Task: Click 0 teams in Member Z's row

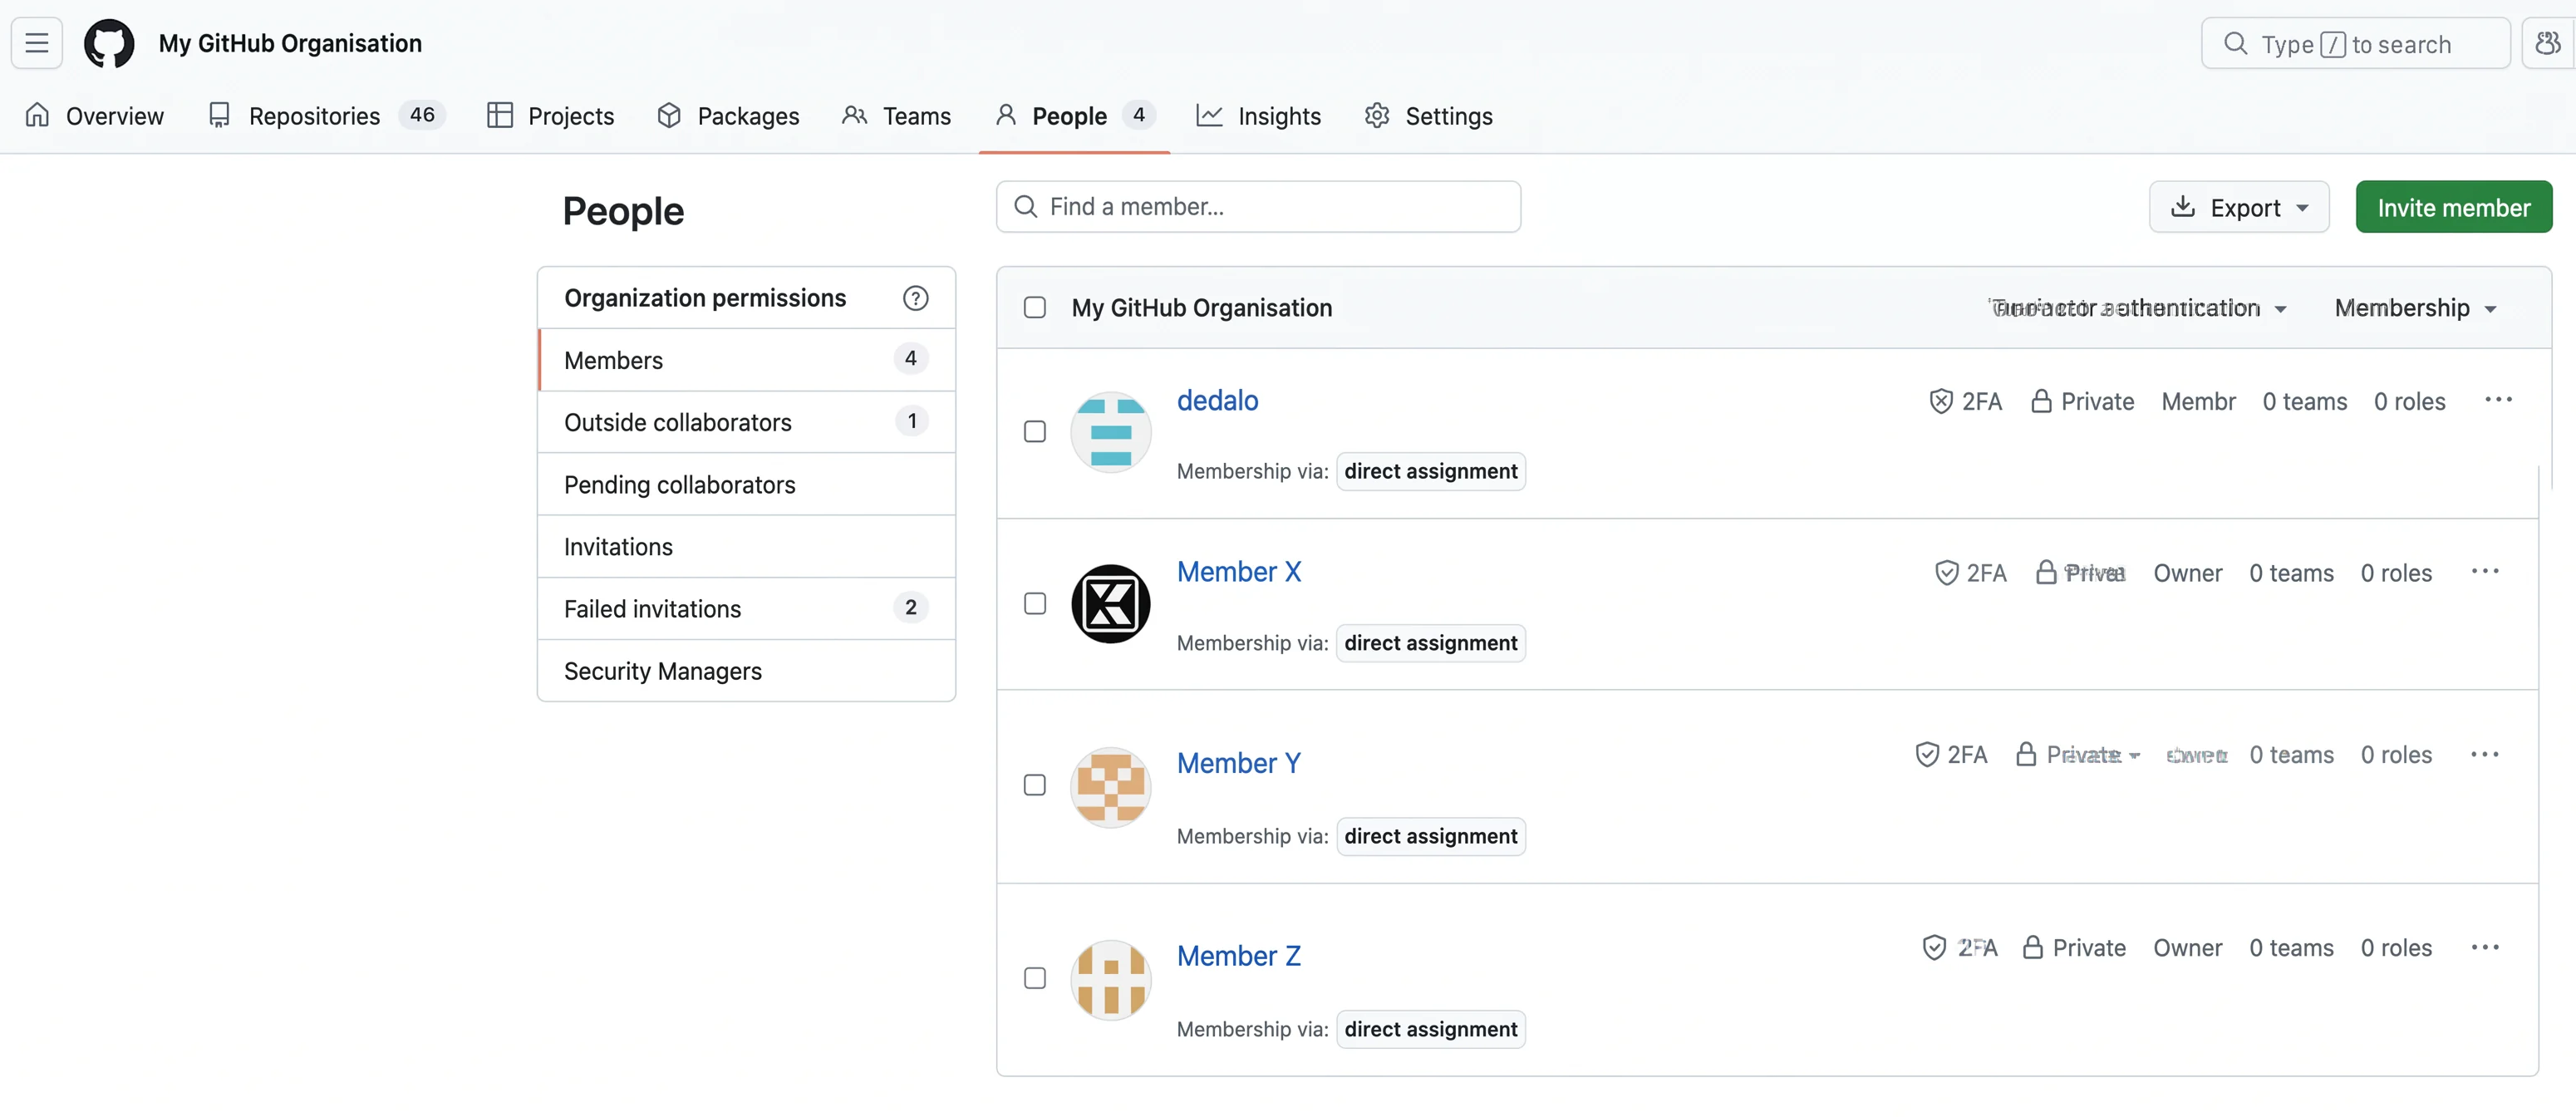Action: coord(2291,948)
